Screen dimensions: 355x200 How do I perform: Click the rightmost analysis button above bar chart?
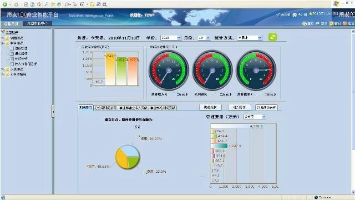coord(266,107)
